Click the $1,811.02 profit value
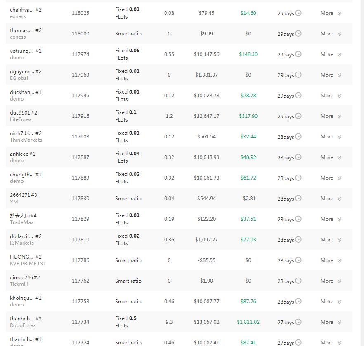The width and height of the screenshot is (364, 346). click(248, 322)
